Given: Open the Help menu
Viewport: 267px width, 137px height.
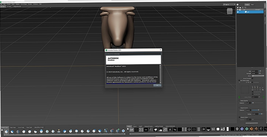Looking at the screenshot, I should 40,4.
